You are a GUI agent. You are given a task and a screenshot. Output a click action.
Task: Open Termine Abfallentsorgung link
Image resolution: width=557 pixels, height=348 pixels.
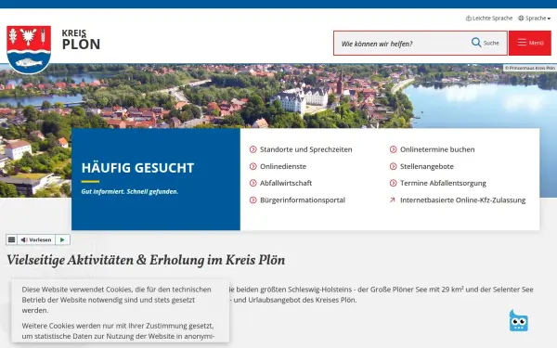[x=443, y=183]
